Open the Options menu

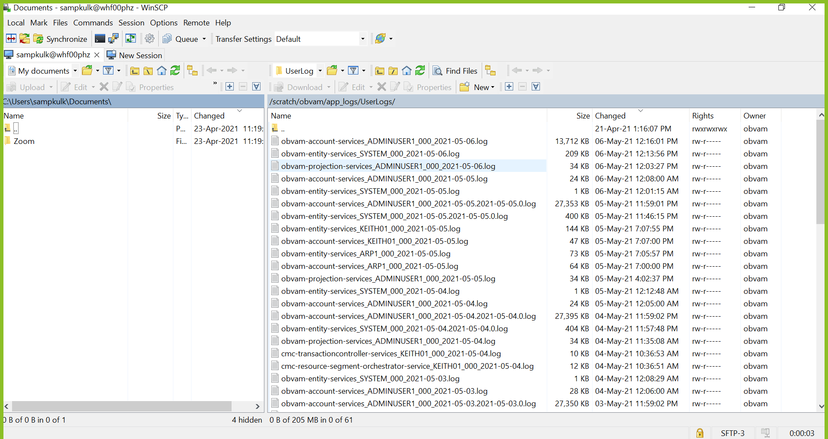(164, 23)
